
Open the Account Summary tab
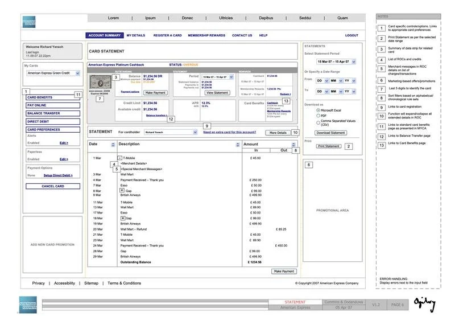click(105, 35)
